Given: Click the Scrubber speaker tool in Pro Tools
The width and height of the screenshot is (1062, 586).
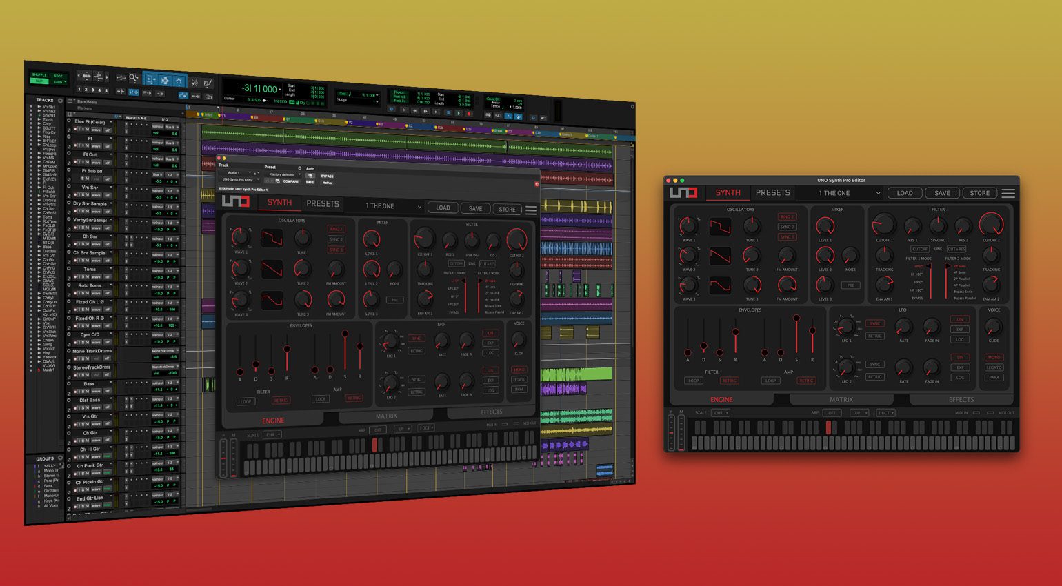Looking at the screenshot, I should pyautogui.click(x=194, y=83).
